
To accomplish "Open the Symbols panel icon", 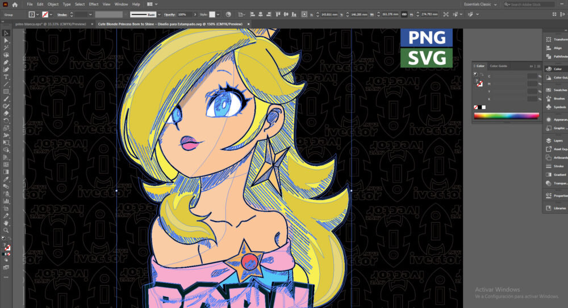I will [x=549, y=107].
